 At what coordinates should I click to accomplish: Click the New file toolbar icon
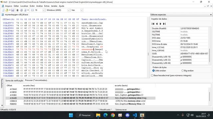[3, 10]
